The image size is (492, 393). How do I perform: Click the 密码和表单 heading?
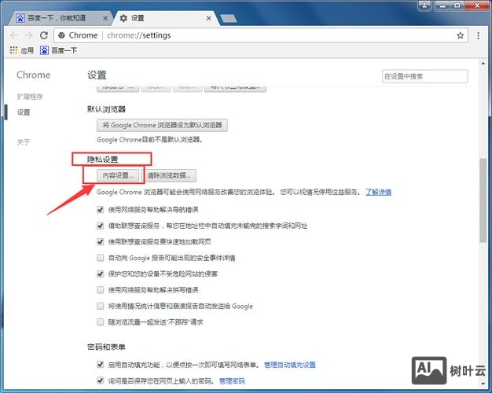coord(106,347)
